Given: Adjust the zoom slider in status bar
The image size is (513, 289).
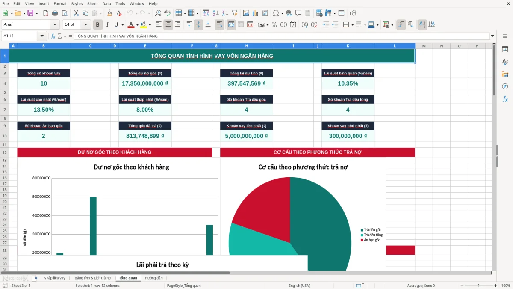Looking at the screenshot, I should click(478, 286).
